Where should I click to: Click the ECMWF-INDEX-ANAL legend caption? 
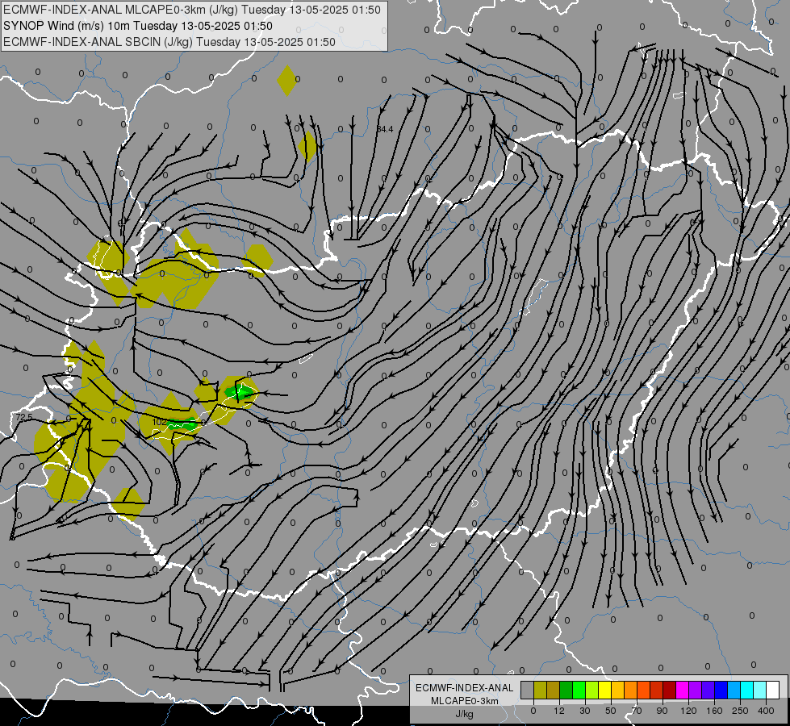pos(465,688)
